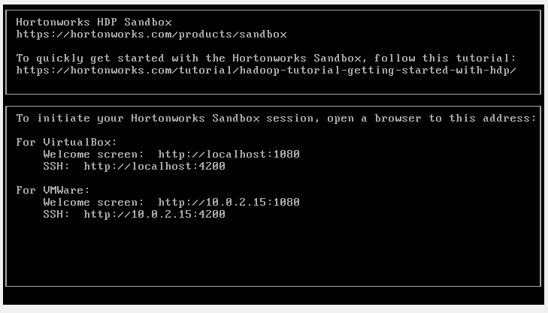Click the 'To initiate your Hortonworks Sandbox session' line

click(x=276, y=118)
